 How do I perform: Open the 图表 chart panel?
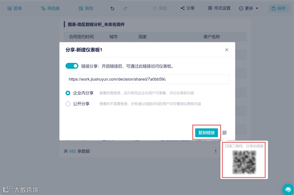tap(15, 8)
